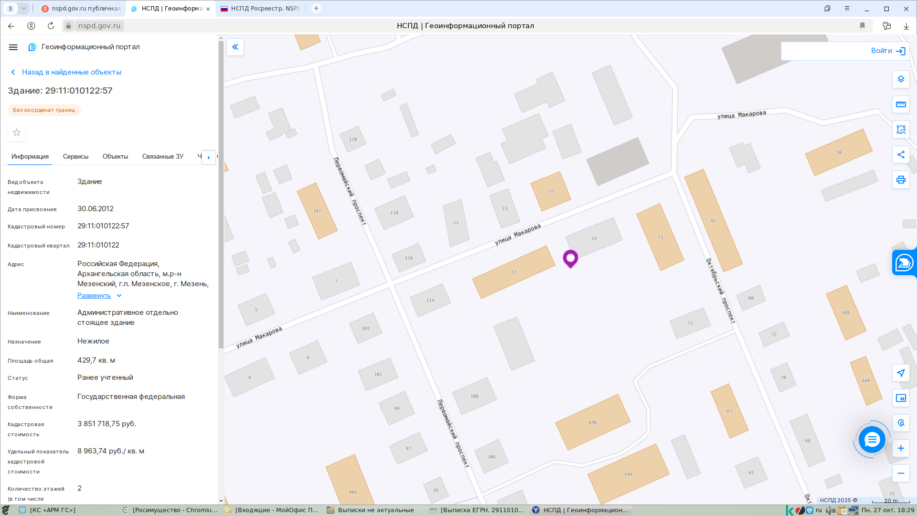The image size is (917, 516).
Task: Locate my position with arrow icon
Action: click(901, 373)
